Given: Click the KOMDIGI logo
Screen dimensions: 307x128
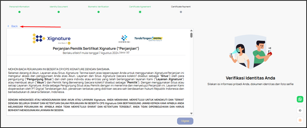Looking at the screenshot, I should coord(124,39).
